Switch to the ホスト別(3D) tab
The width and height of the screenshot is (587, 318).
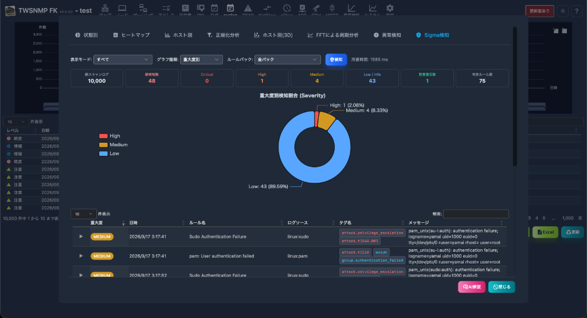point(273,35)
